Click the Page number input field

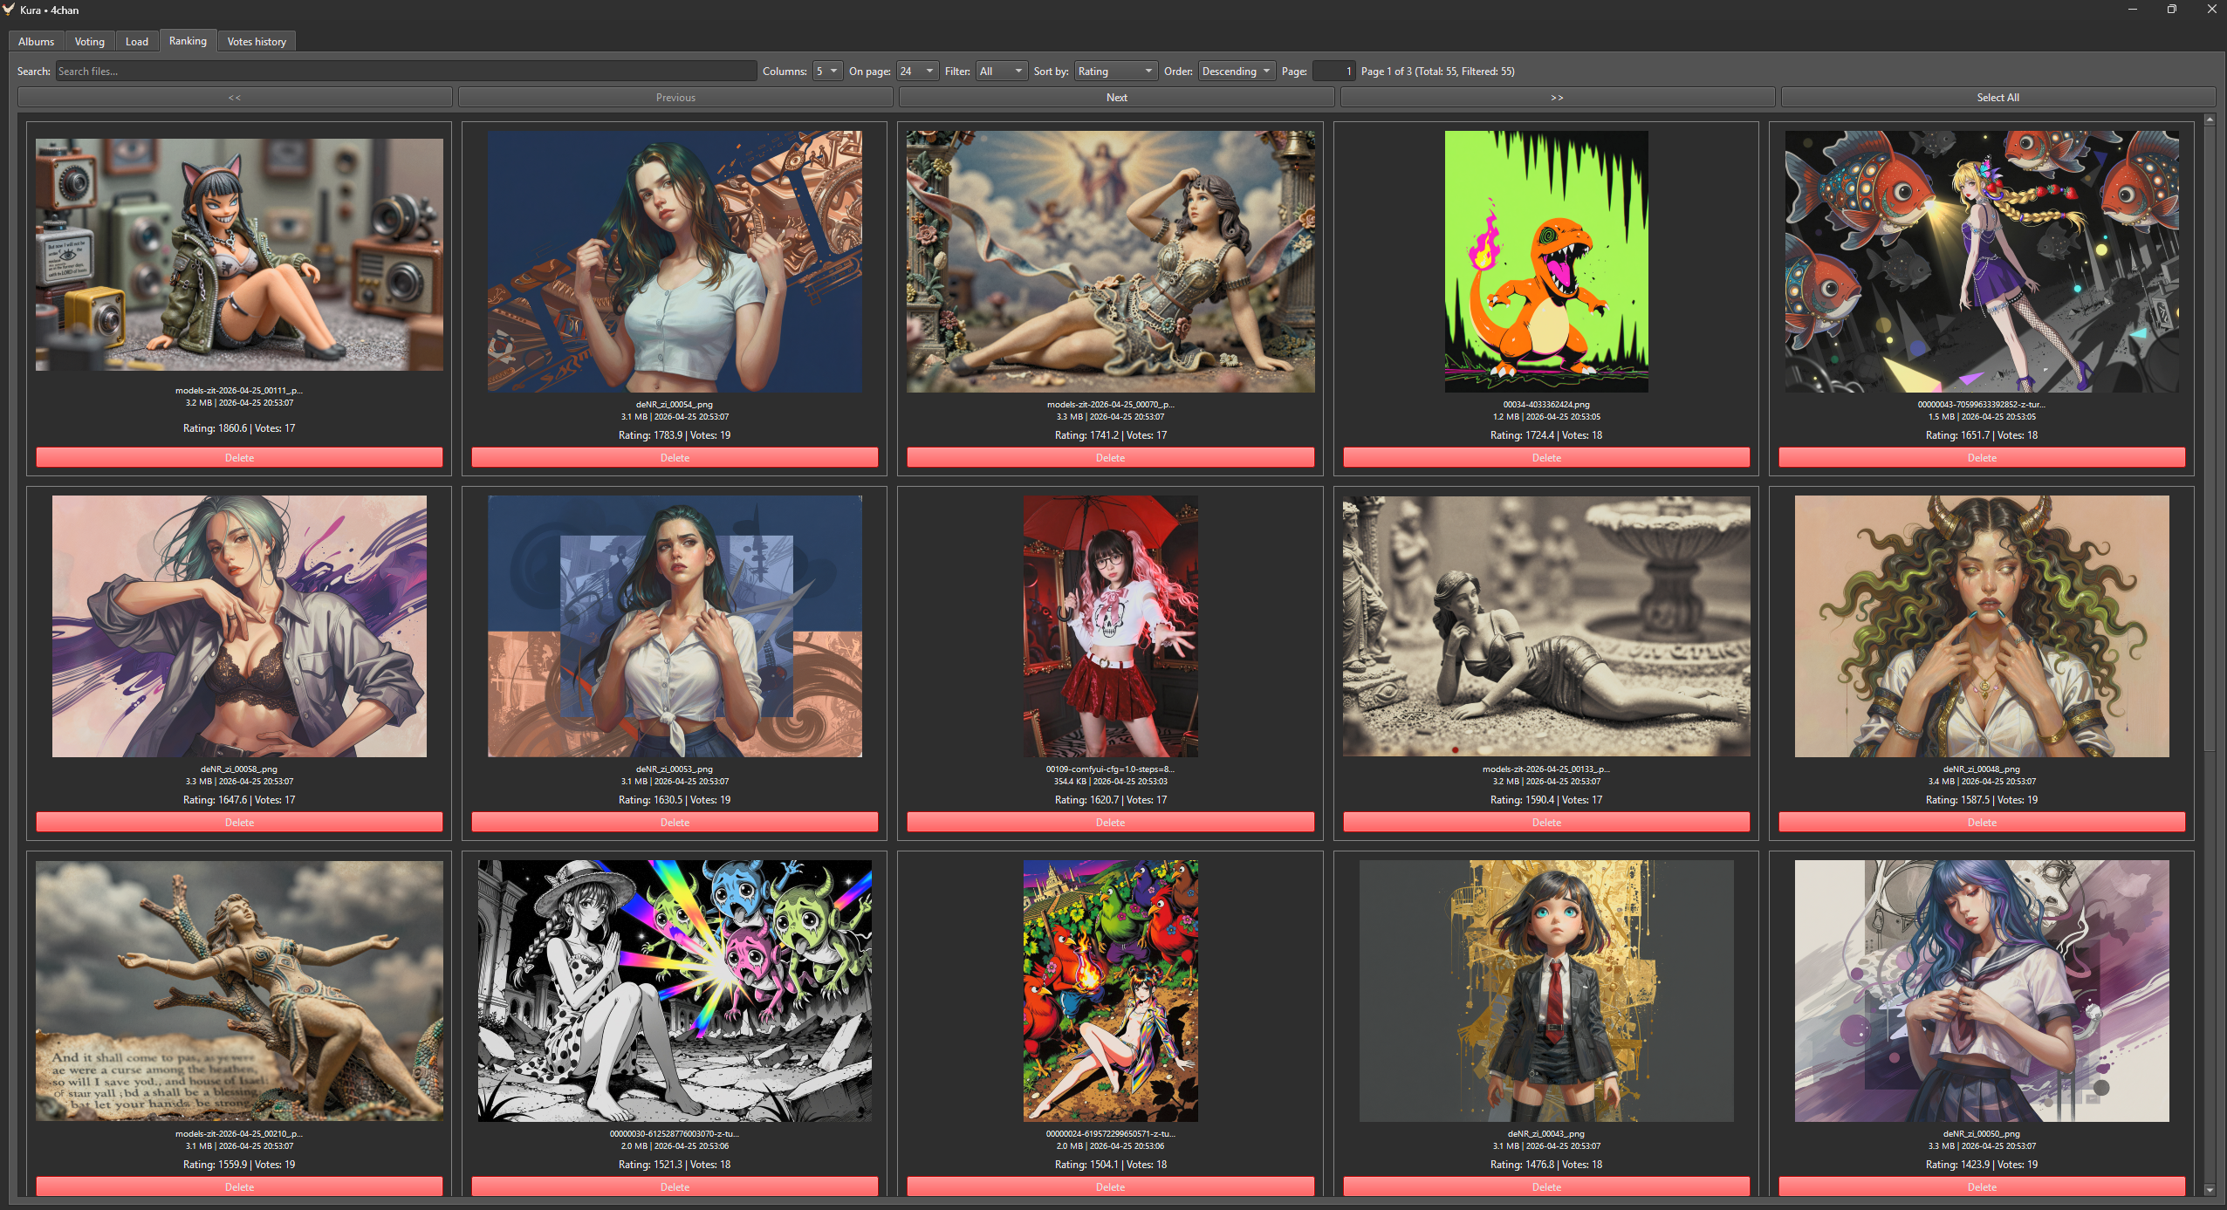[x=1333, y=72]
